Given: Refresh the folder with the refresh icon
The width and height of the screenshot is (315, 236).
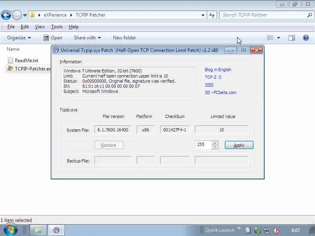Looking at the screenshot, I should 212,15.
